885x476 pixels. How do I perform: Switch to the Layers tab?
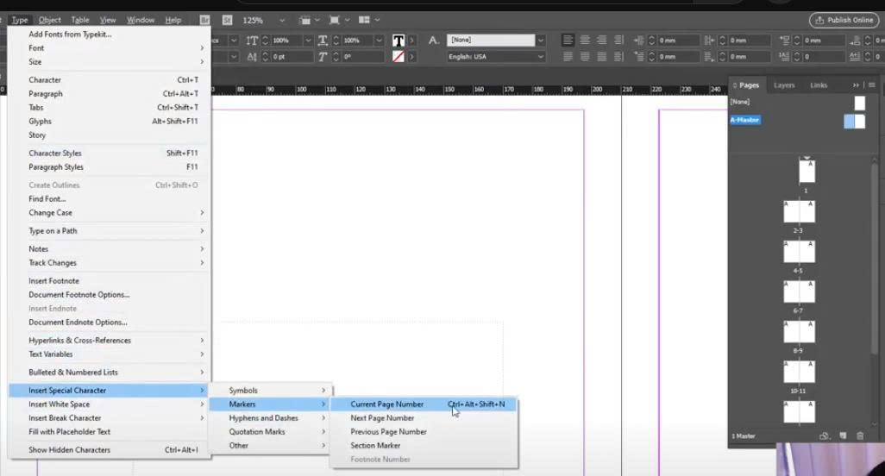tap(784, 85)
